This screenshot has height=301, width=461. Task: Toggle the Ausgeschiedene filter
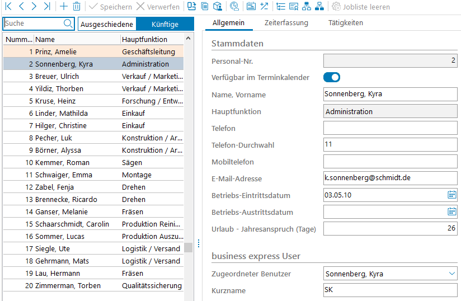point(106,24)
